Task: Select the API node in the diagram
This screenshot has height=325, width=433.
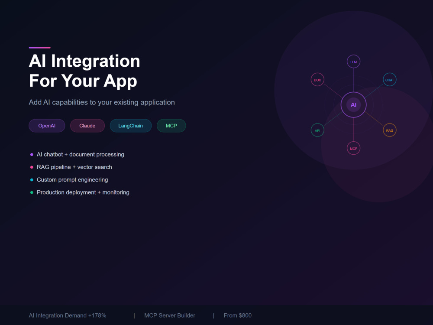Action: (x=317, y=130)
